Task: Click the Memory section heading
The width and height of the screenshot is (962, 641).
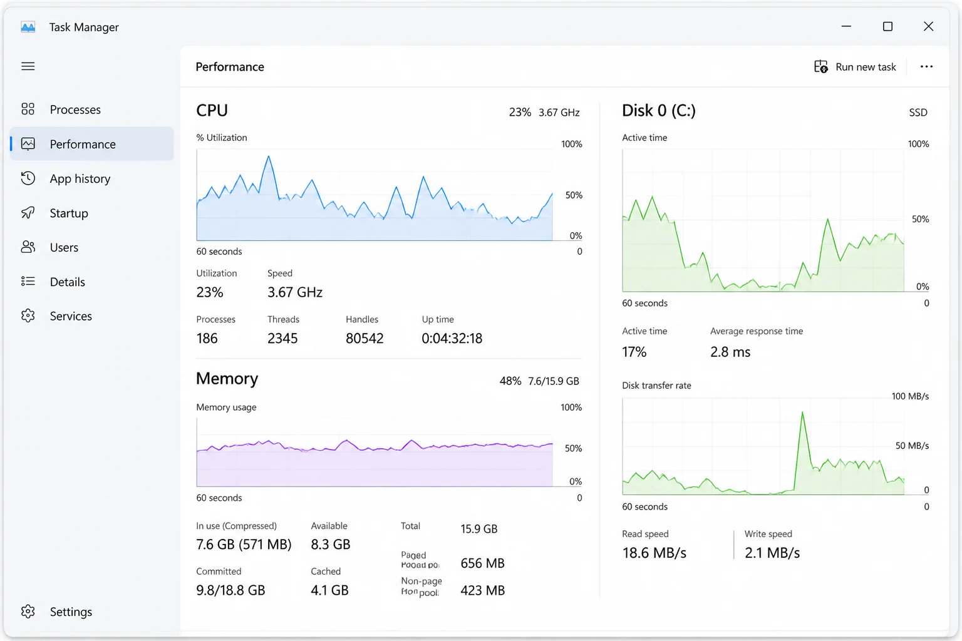Action: point(227,379)
